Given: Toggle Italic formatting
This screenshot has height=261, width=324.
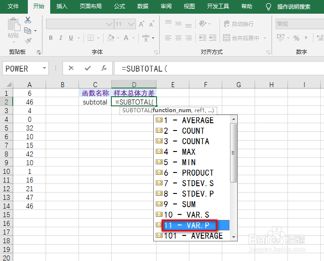Looking at the screenshot, I should [61, 38].
